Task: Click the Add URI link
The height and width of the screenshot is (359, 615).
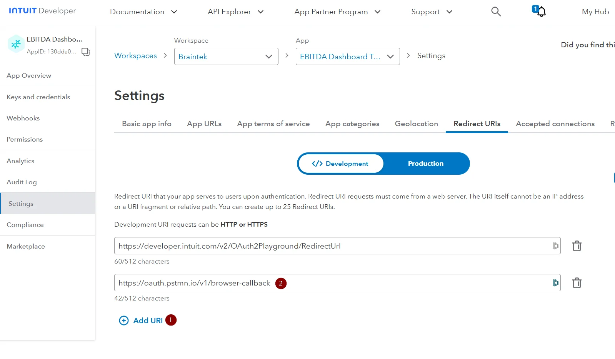Action: point(148,321)
